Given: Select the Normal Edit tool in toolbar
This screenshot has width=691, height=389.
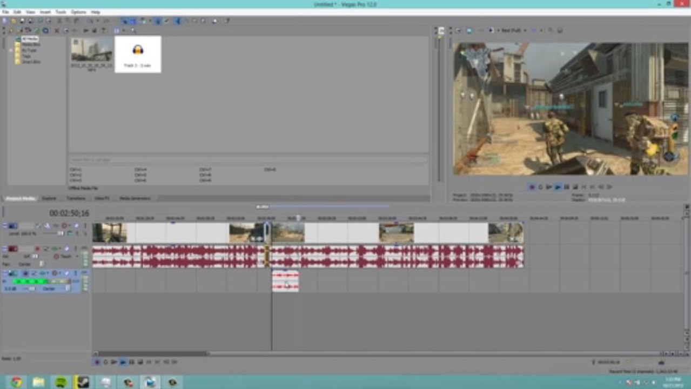Looking at the screenshot, I should 177,21.
